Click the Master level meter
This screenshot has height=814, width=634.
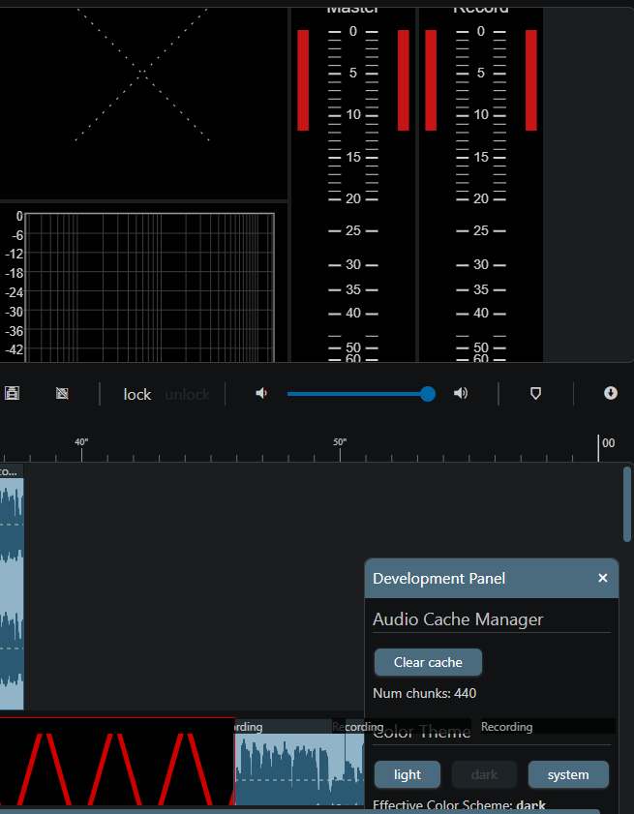point(353,184)
